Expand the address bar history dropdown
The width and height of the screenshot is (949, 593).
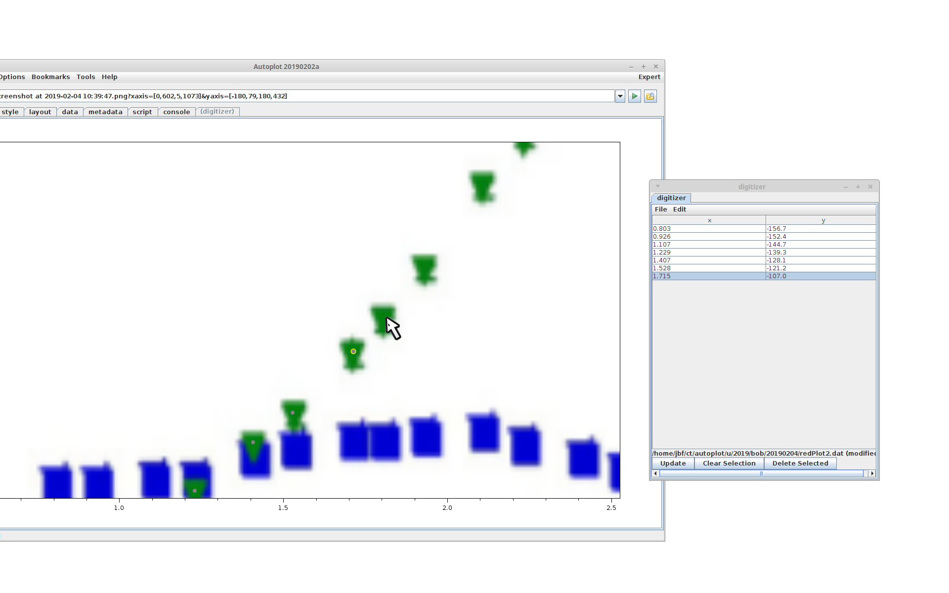(620, 96)
